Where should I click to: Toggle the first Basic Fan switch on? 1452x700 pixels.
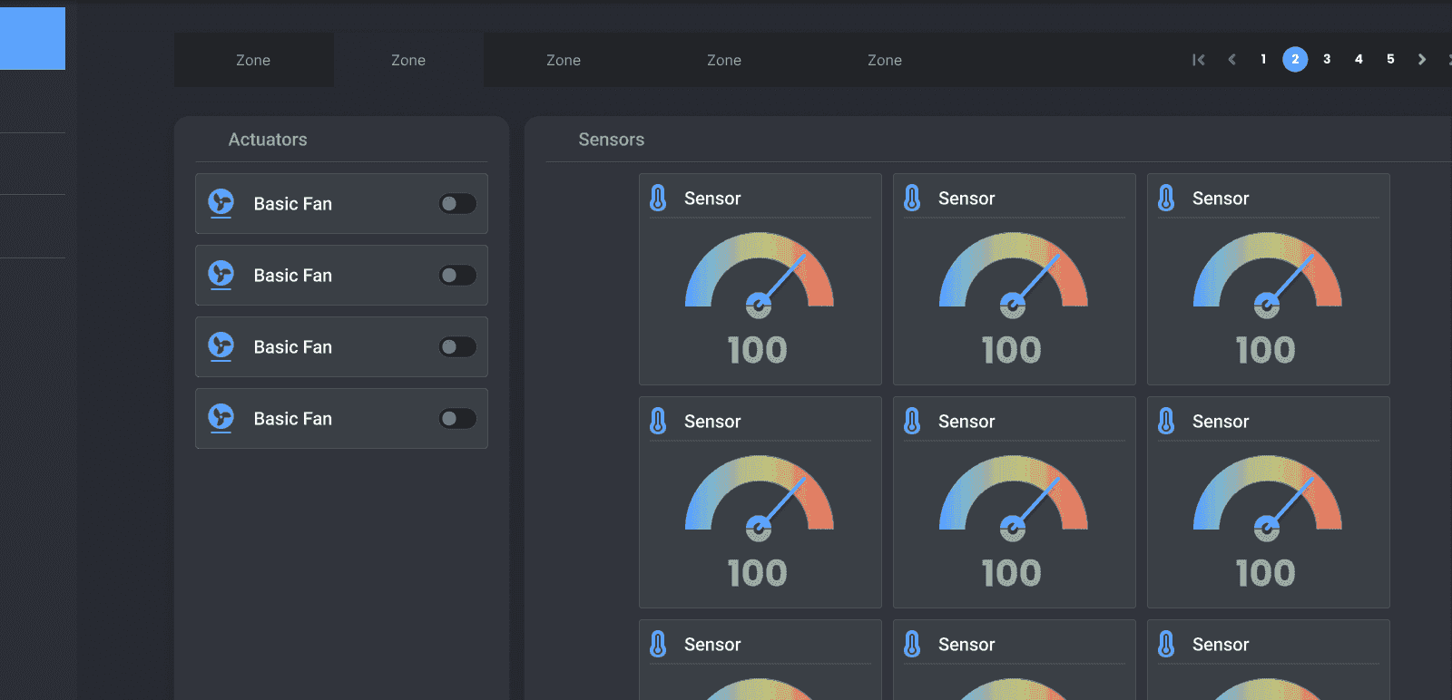click(x=457, y=203)
